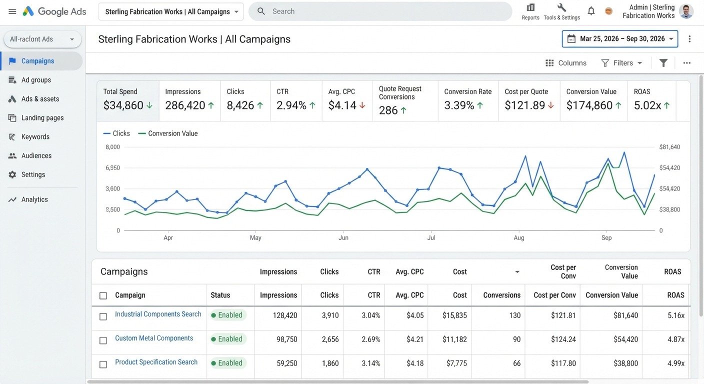Screen dimensions: 704x384
Task: Click the Total Spend metric card
Action: coord(128,101)
